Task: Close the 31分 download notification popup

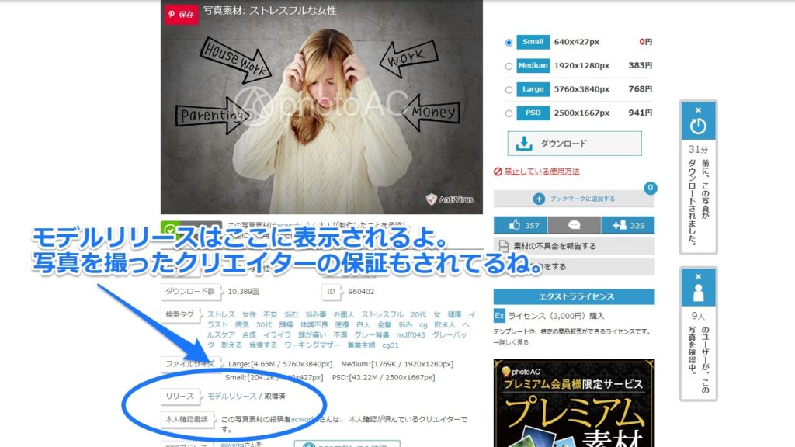Action: (698, 110)
